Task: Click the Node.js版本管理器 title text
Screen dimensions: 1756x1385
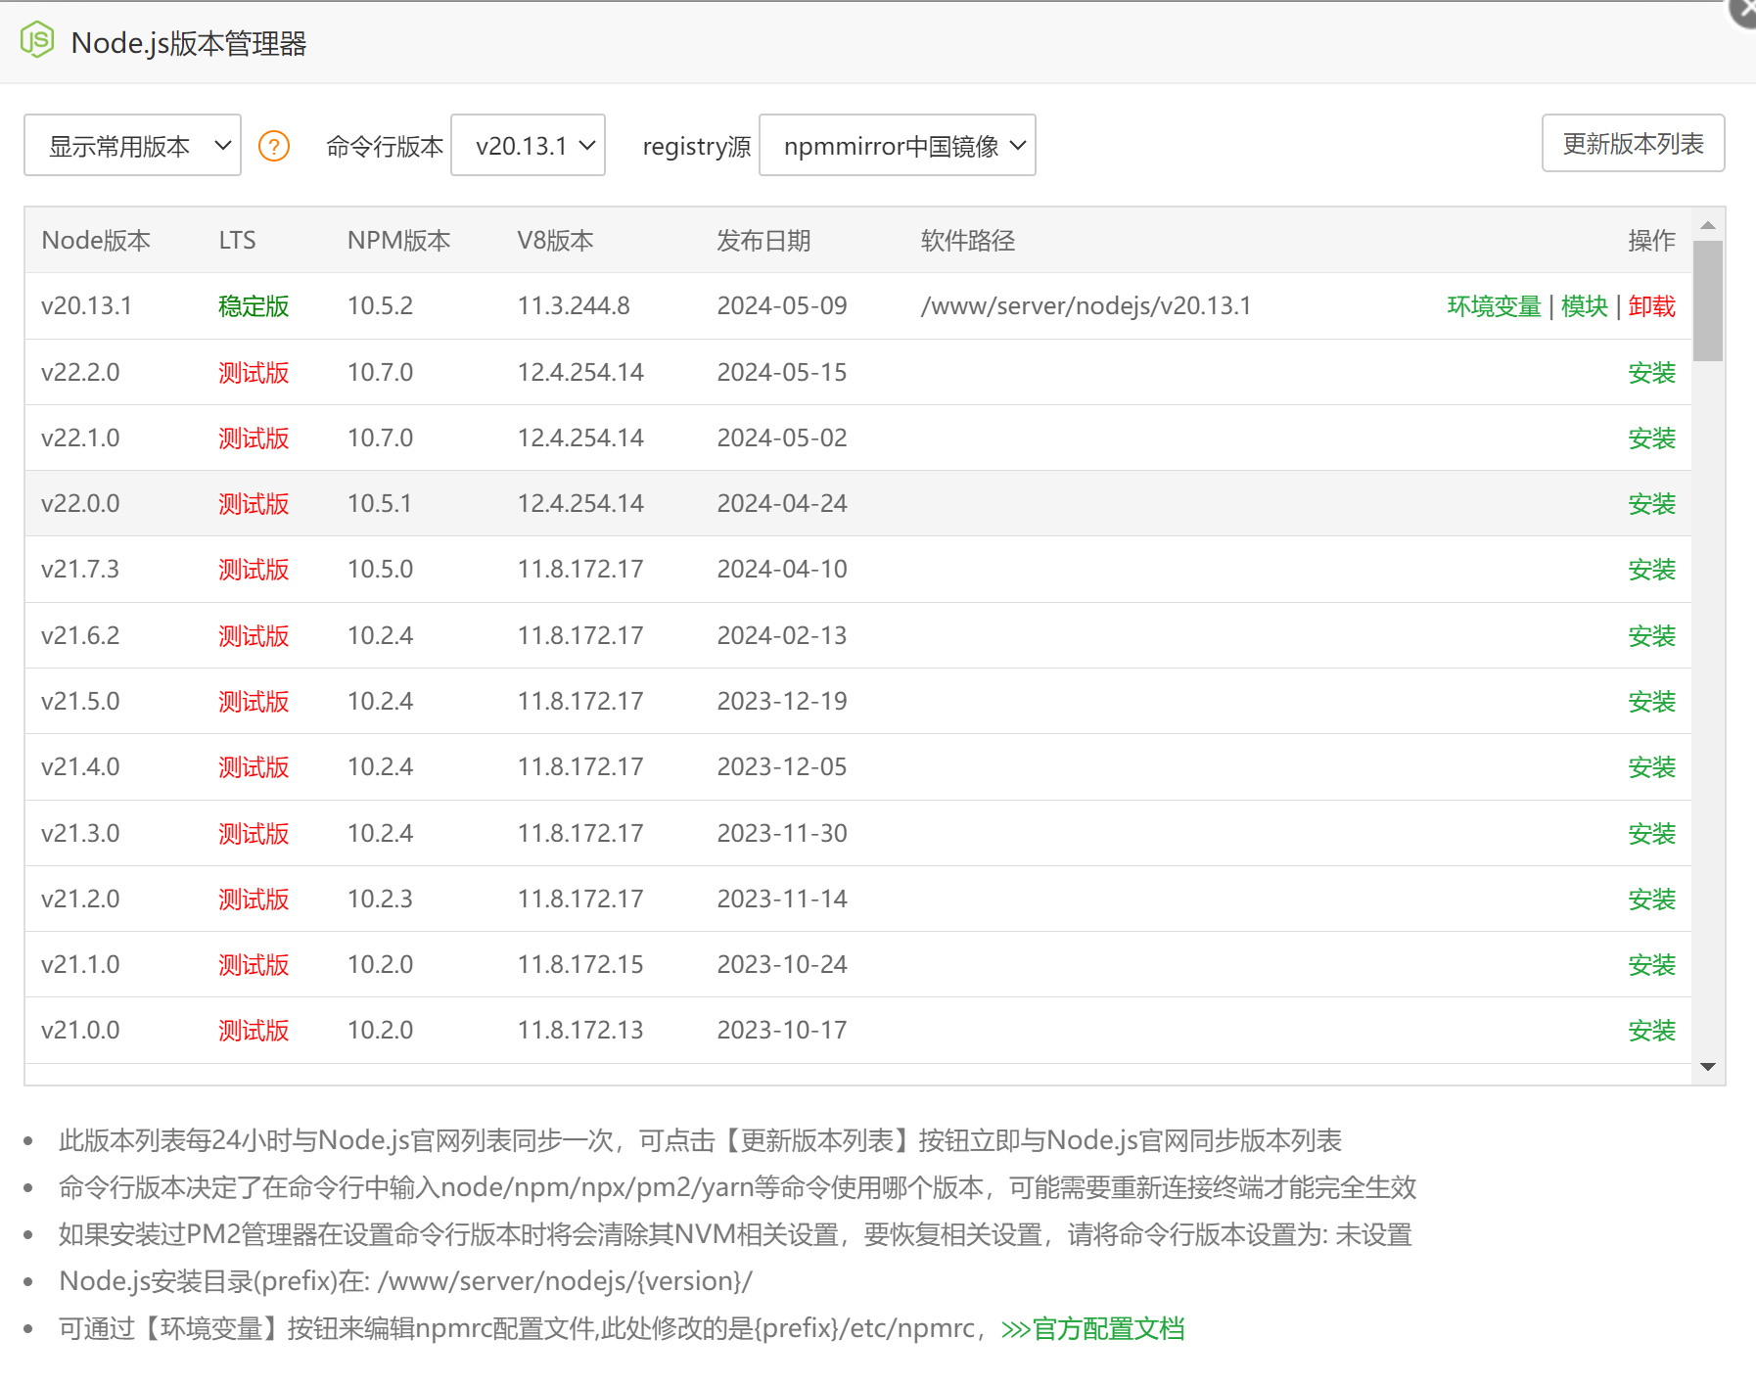Action: (189, 43)
